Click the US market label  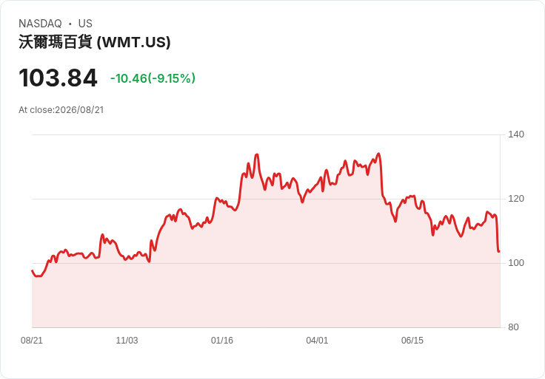click(x=85, y=24)
